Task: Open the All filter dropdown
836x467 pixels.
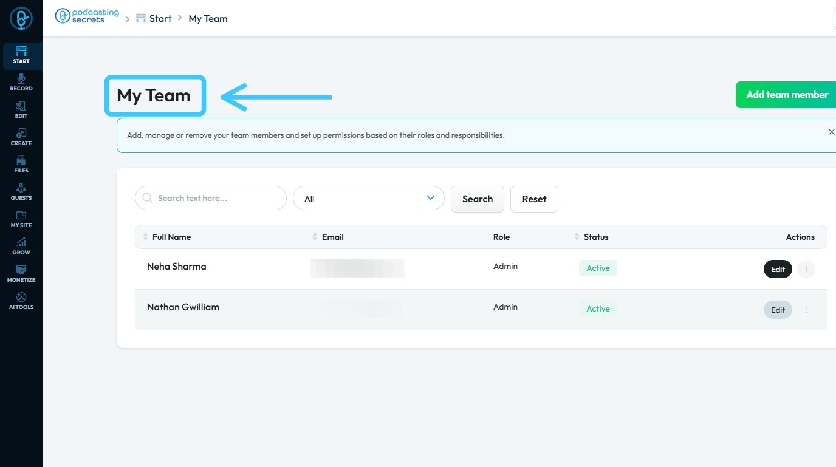Action: tap(369, 198)
